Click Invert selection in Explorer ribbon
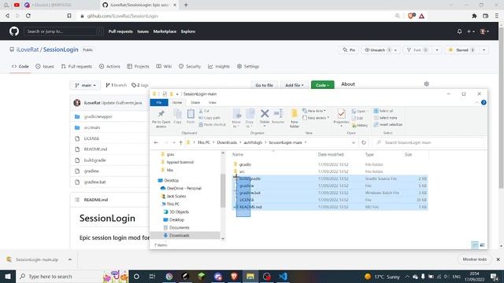 pos(388,124)
